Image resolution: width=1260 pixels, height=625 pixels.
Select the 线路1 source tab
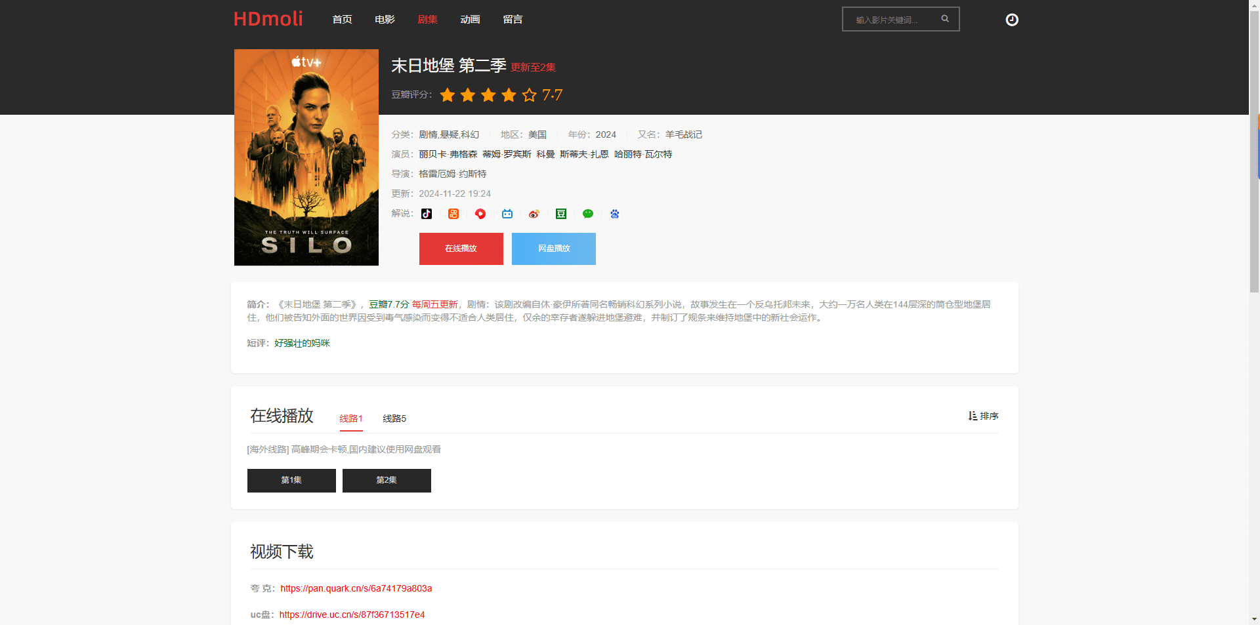[x=351, y=418]
